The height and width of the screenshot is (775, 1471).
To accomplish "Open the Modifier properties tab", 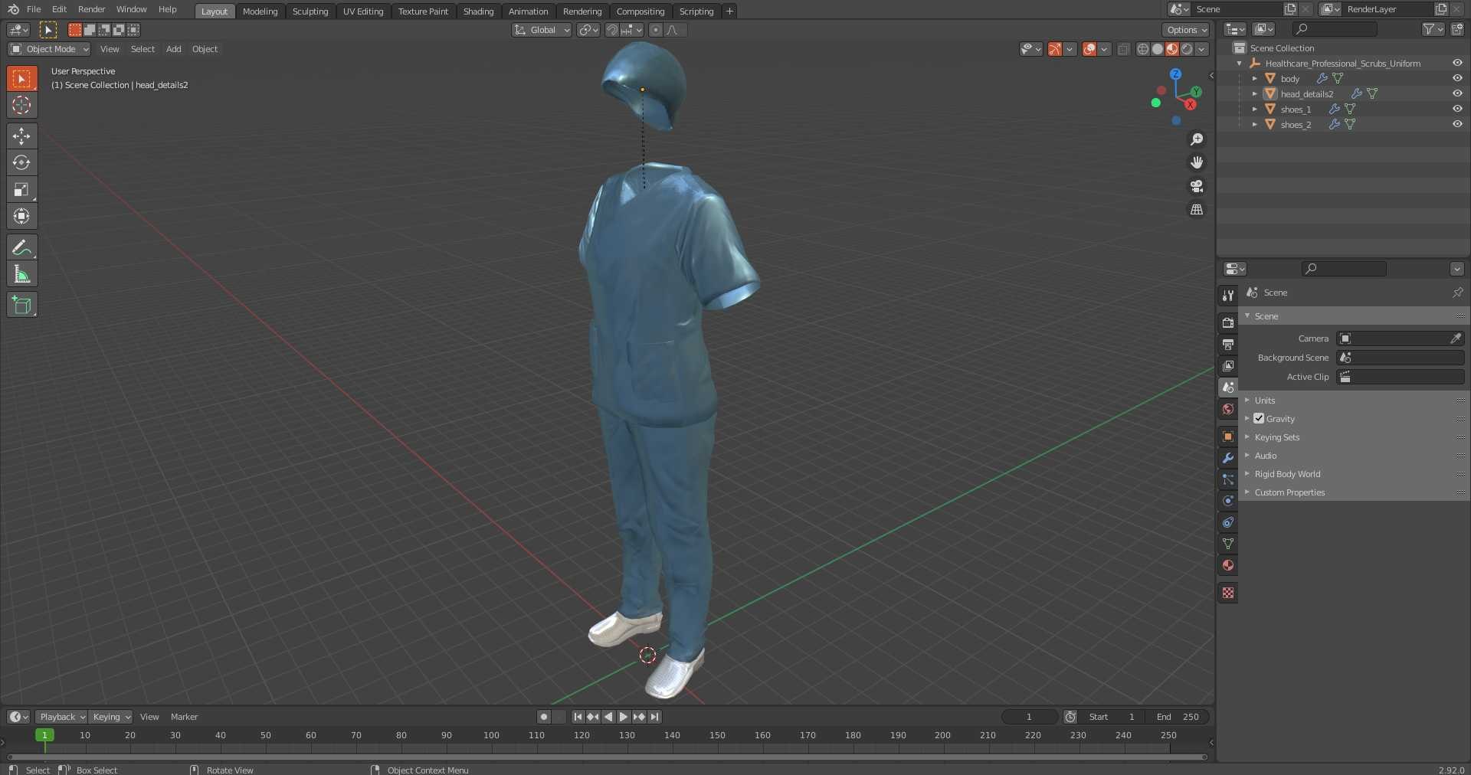I will tap(1228, 458).
